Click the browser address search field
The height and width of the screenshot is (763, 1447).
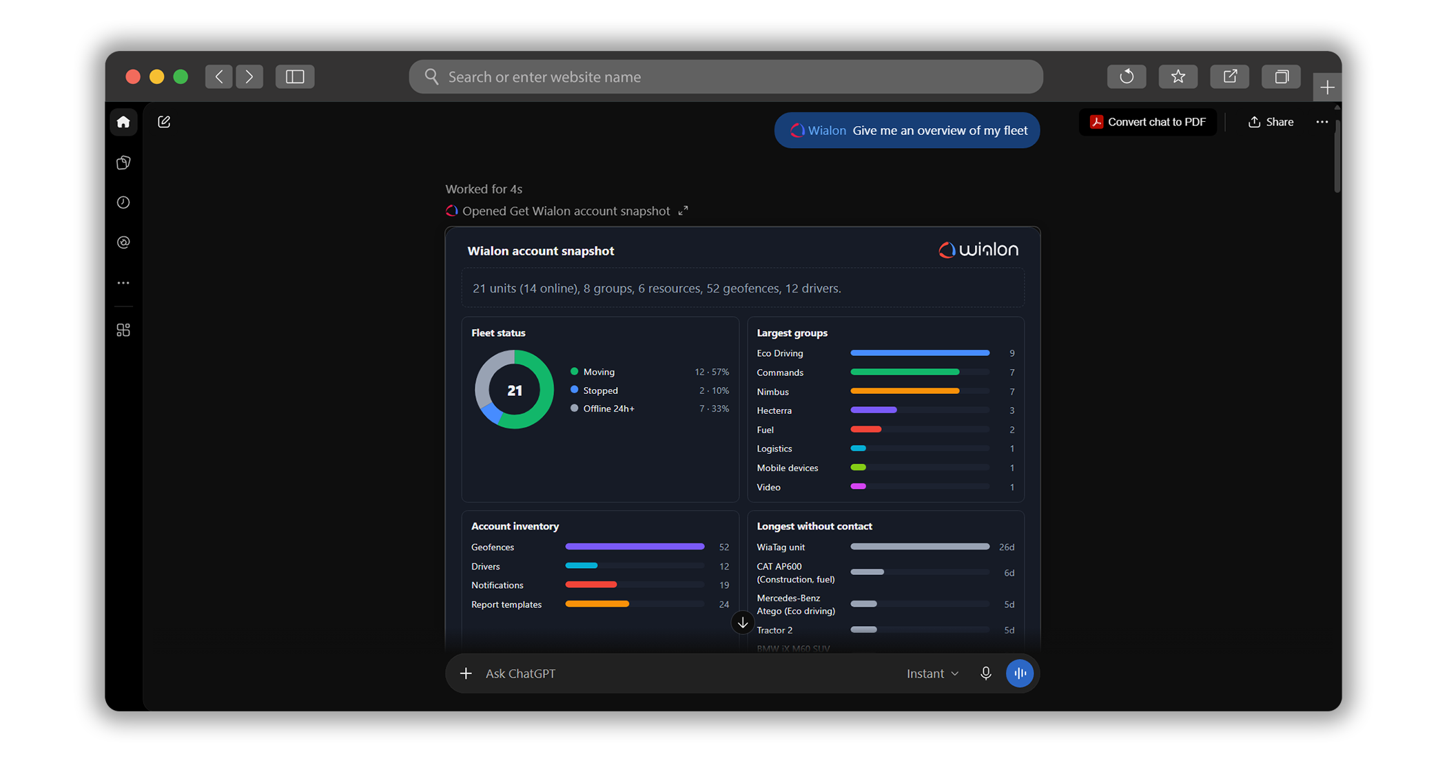tap(726, 76)
